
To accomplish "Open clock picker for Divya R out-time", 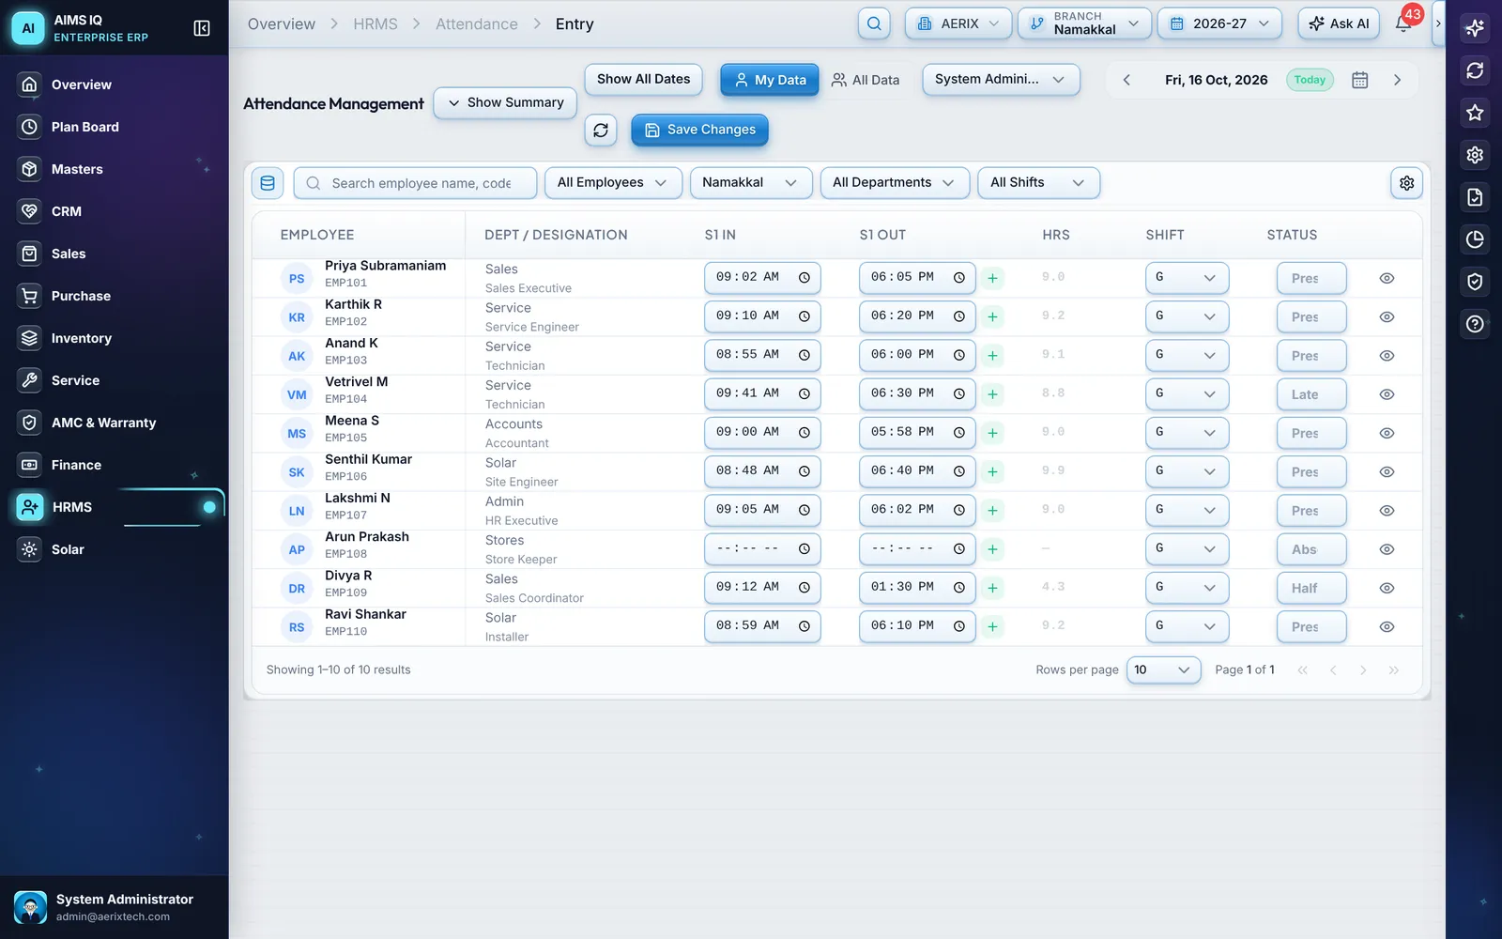I will tap(959, 588).
